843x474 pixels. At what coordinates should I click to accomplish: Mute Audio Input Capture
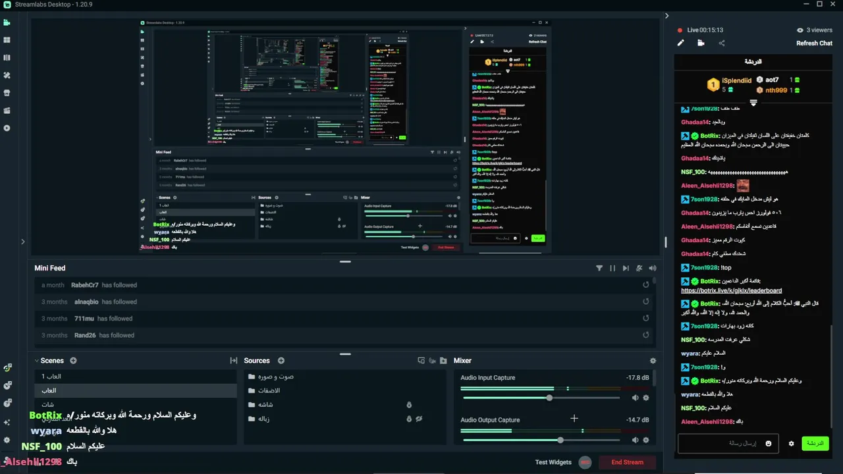[635, 398]
